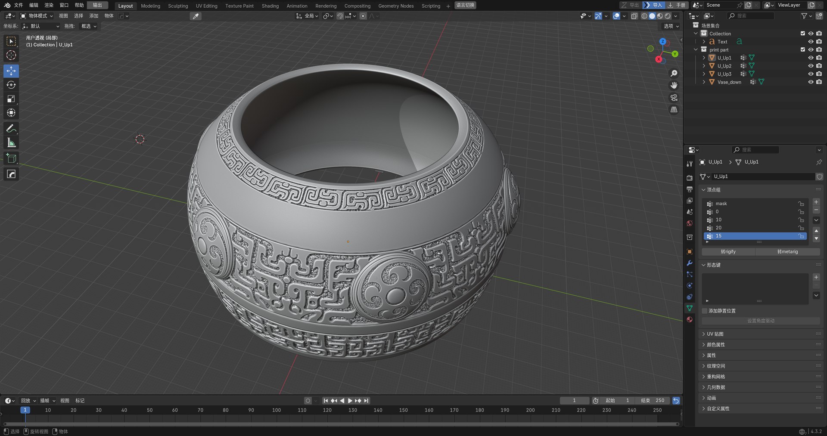Click the 转rigify button
Image resolution: width=827 pixels, height=436 pixels.
point(728,252)
